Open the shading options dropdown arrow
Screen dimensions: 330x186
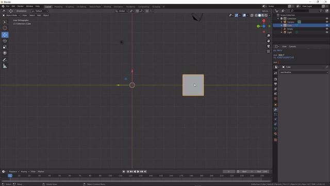pos(270,15)
